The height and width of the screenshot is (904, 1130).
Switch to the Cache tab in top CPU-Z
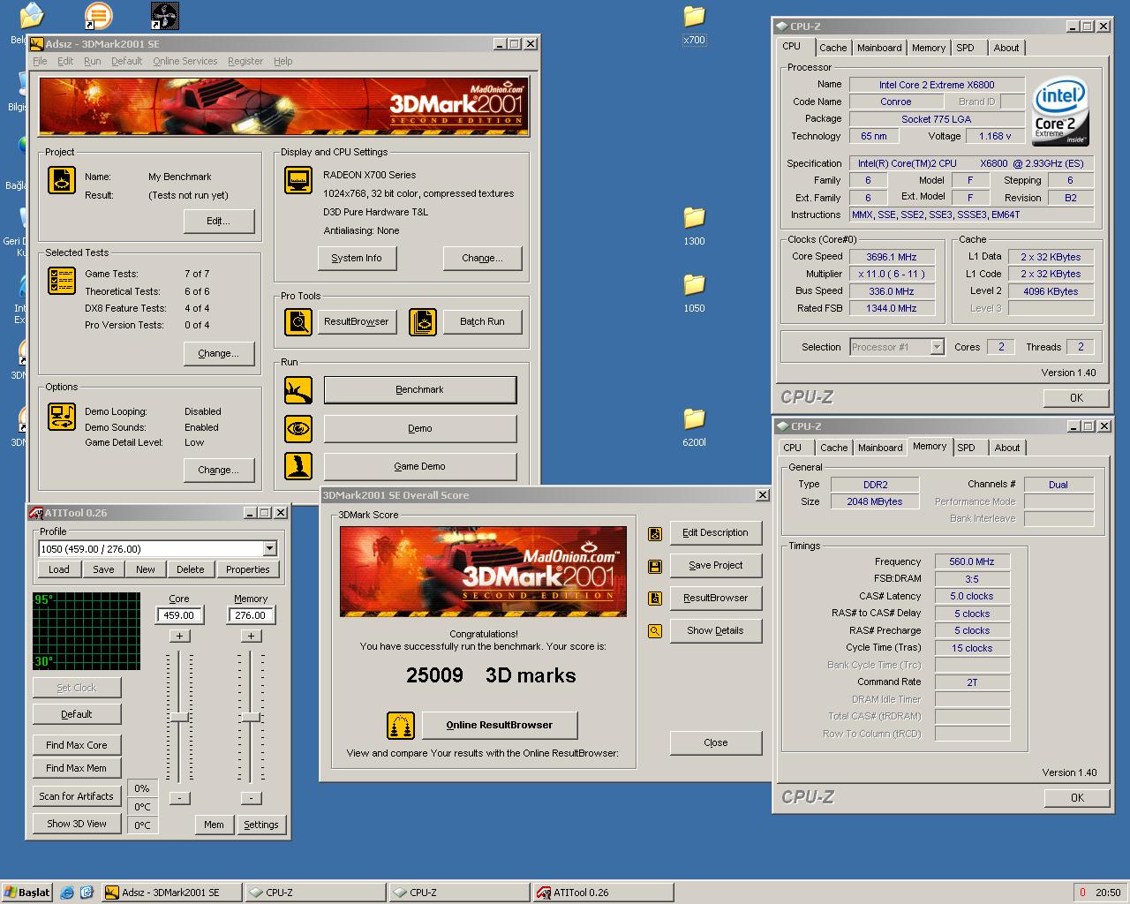(832, 48)
